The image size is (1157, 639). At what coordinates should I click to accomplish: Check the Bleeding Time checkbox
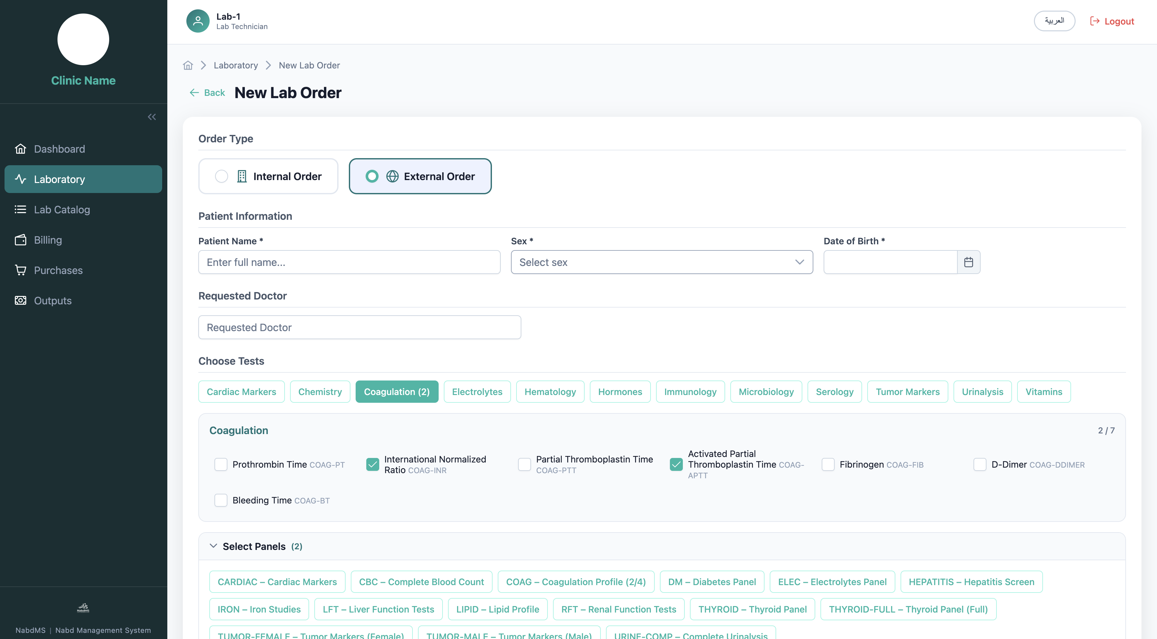221,500
